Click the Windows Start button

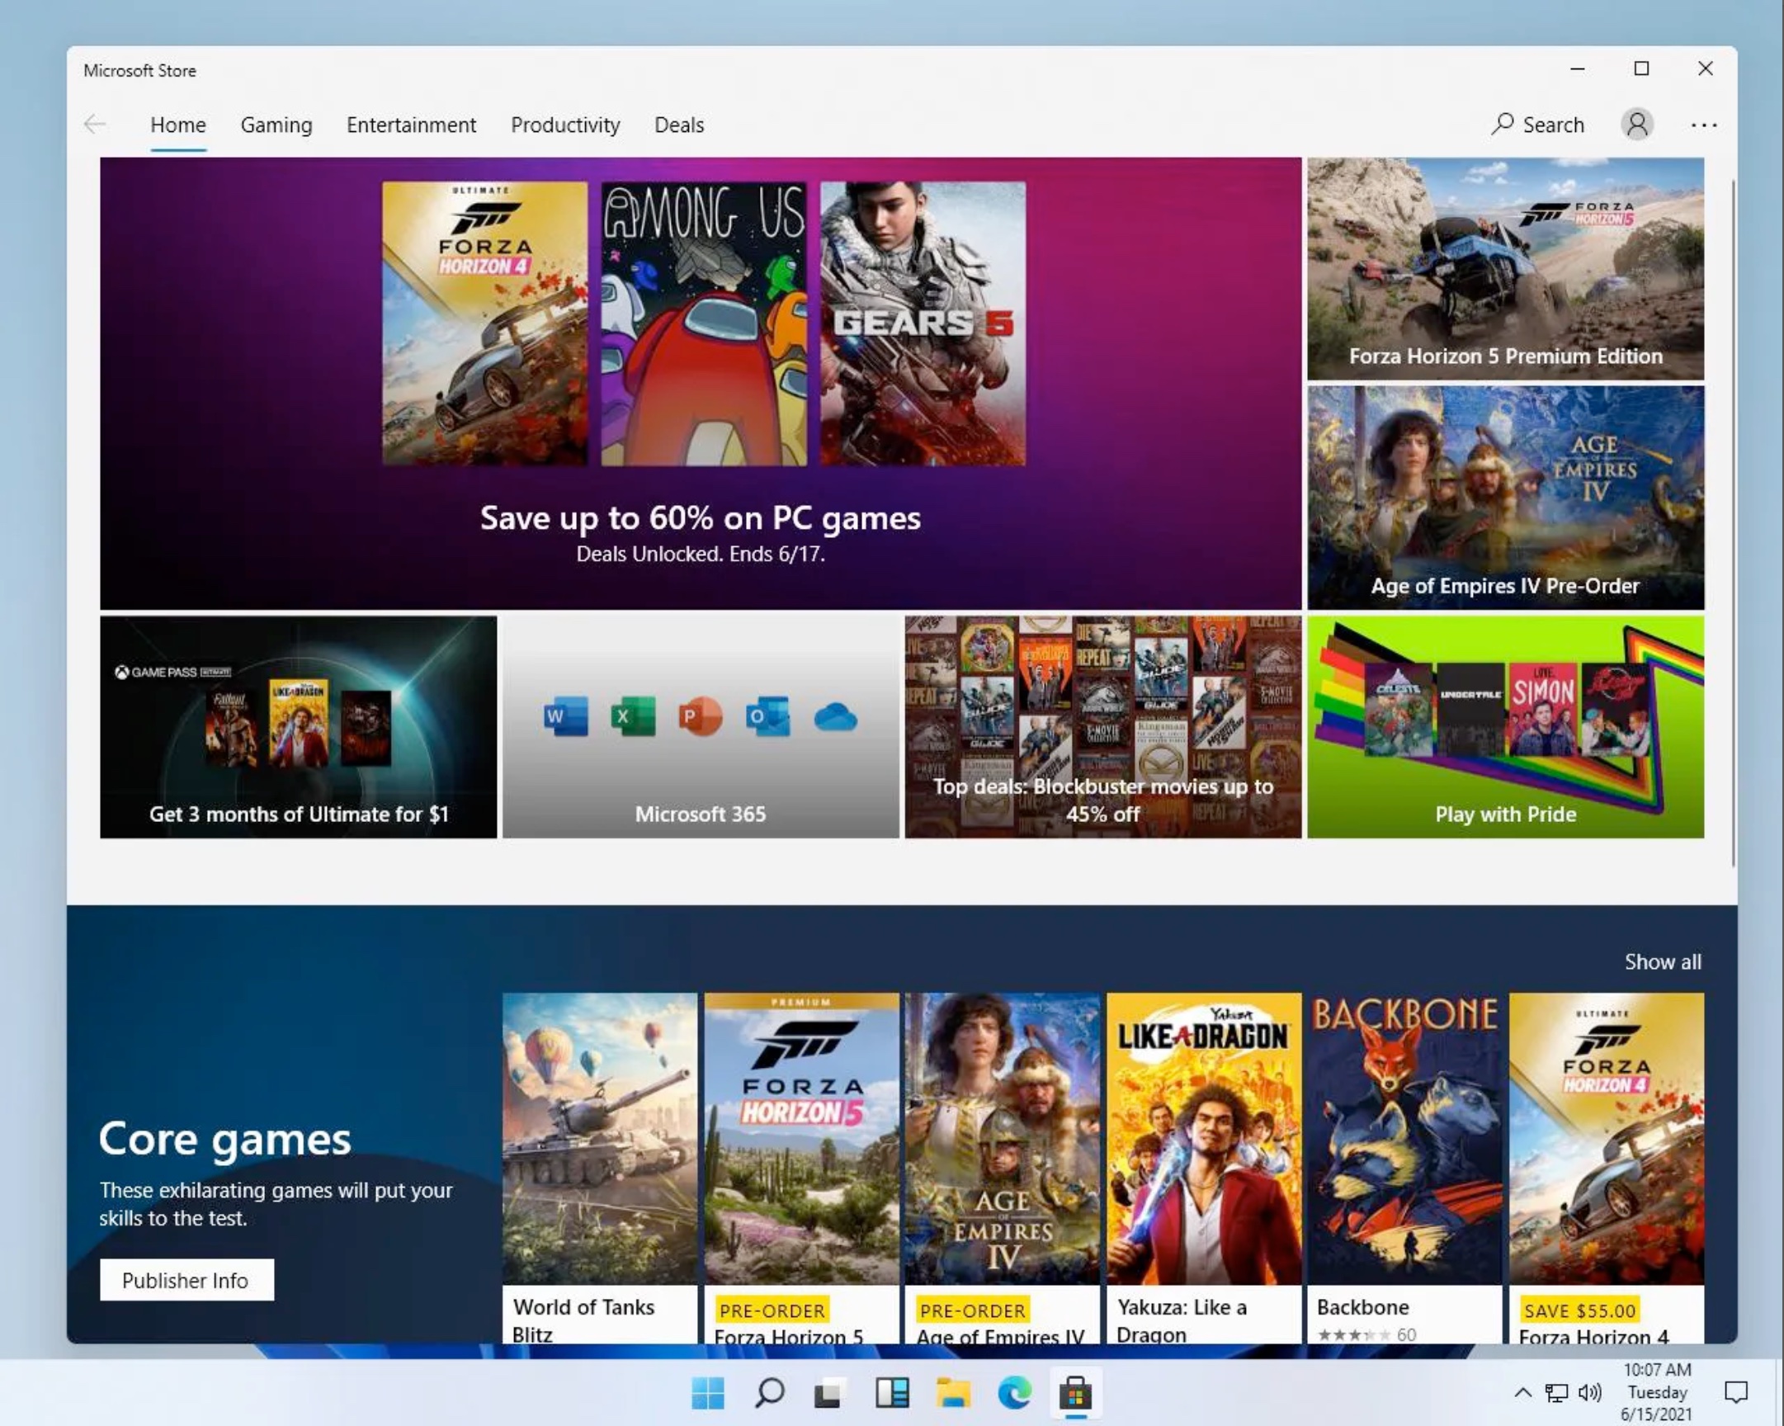[x=707, y=1392]
